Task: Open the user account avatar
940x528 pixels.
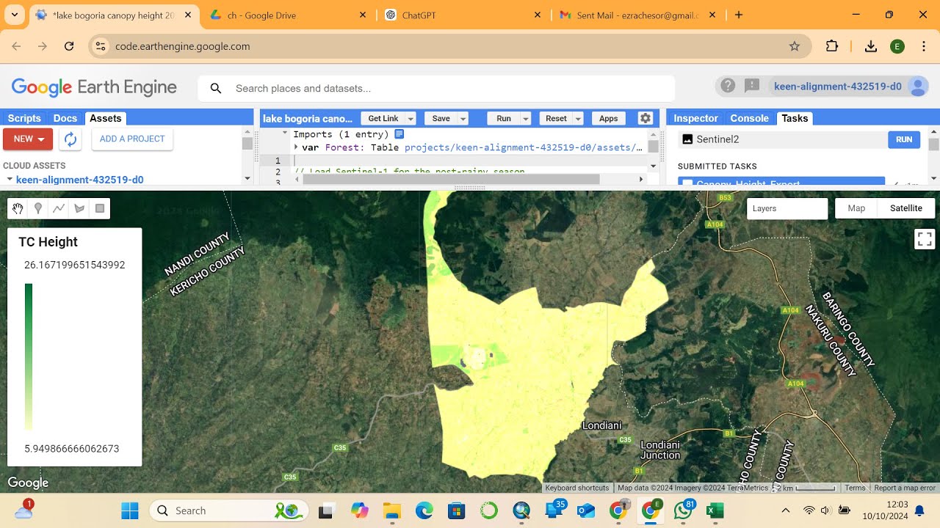Action: click(918, 87)
